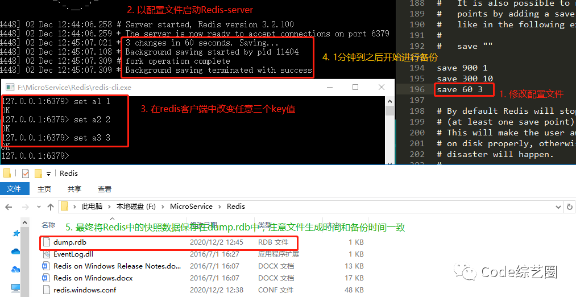Click the Up directory arrow button

point(50,207)
